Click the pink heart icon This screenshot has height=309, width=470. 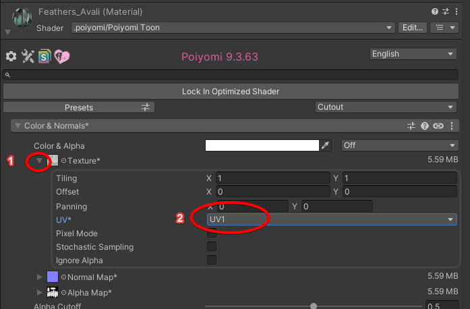click(62, 57)
